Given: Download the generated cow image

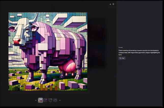Looking at the screenshot, I should click(x=110, y=4).
